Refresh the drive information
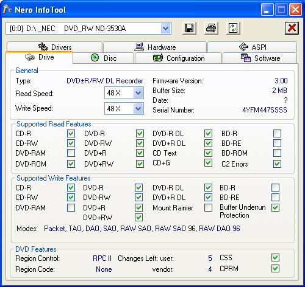Image resolution: width=305 pixels, height=287 pixels. tap(233, 28)
